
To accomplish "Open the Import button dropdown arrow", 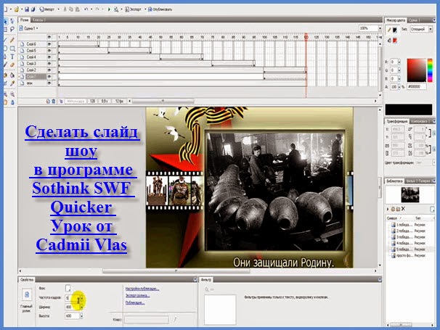I will click(58, 9).
